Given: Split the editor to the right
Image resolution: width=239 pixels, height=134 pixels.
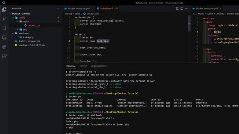Looking at the screenshot, I should pos(182,9).
